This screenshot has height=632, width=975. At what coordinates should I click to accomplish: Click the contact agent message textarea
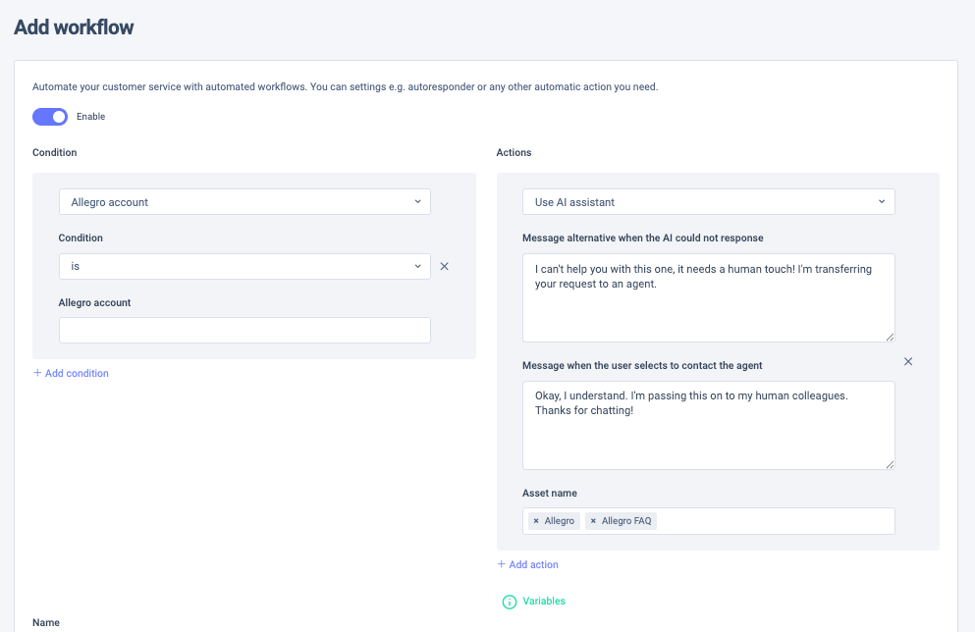(708, 425)
